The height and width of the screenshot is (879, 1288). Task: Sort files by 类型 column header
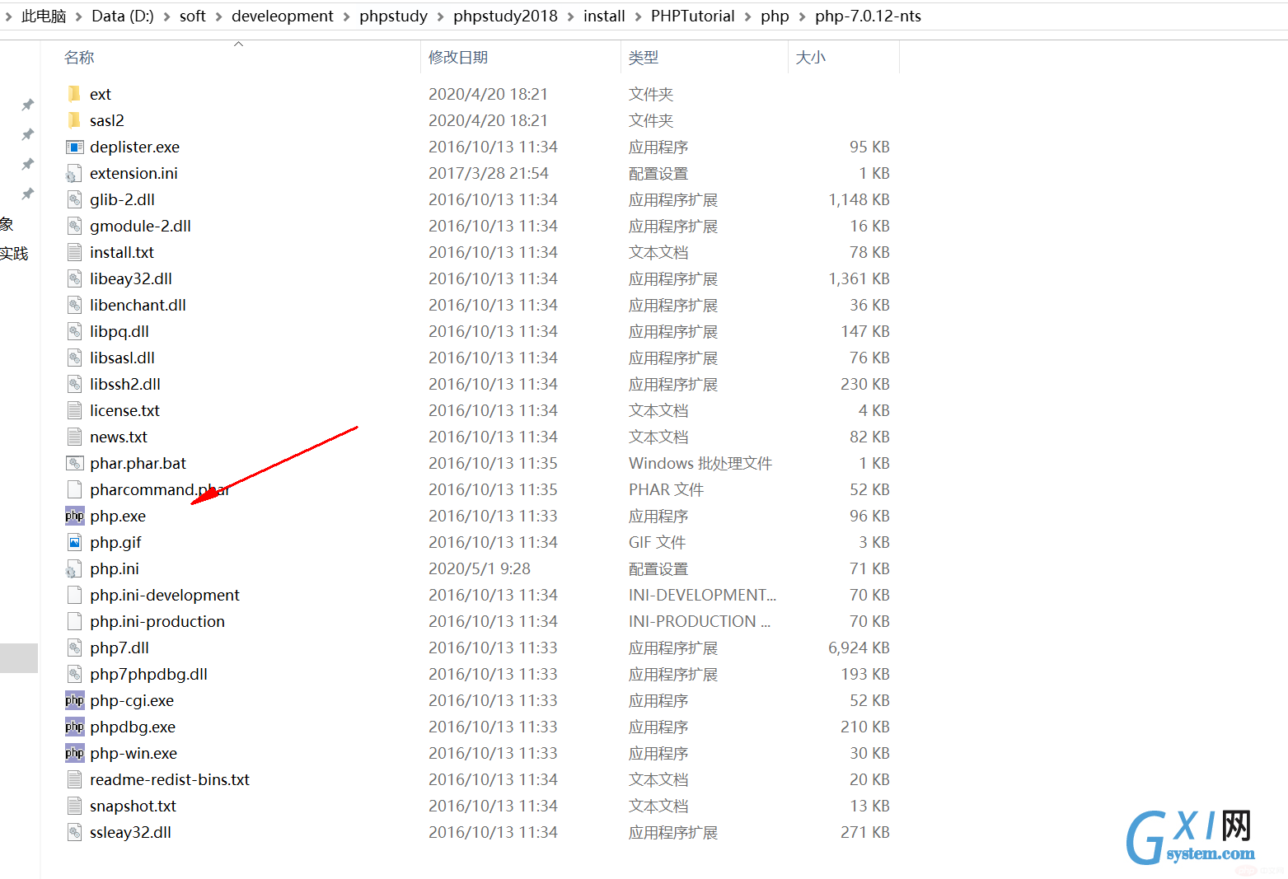(x=644, y=58)
